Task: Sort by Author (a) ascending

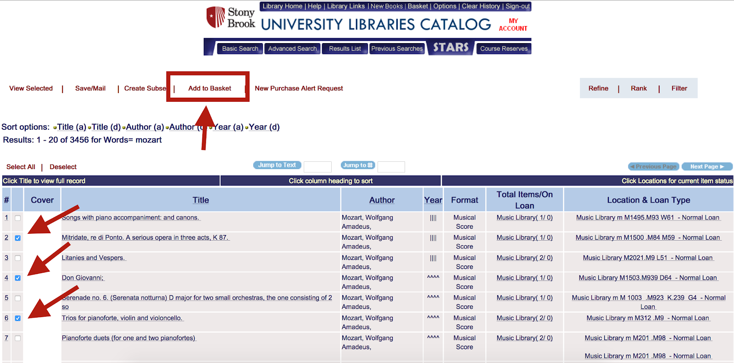Action: click(x=145, y=127)
